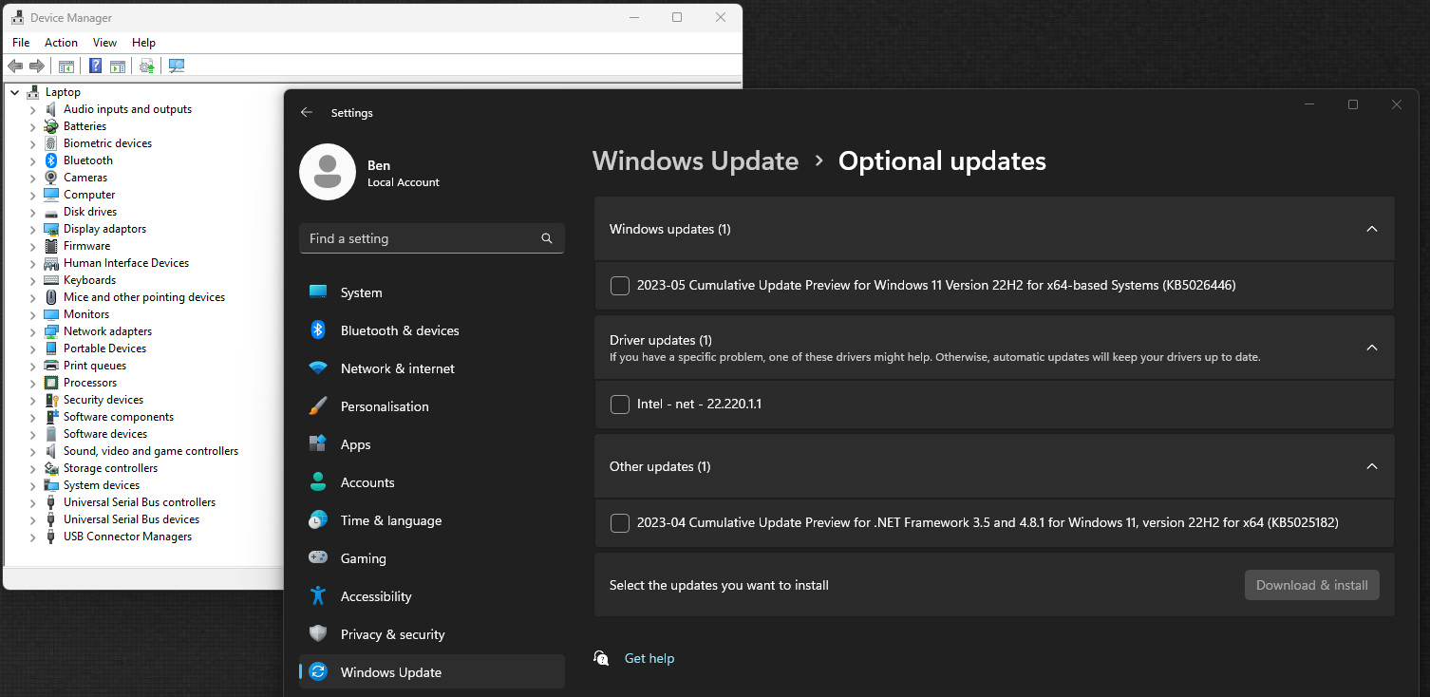
Task: Collapse the Driver updates section chevron
Action: tap(1371, 348)
